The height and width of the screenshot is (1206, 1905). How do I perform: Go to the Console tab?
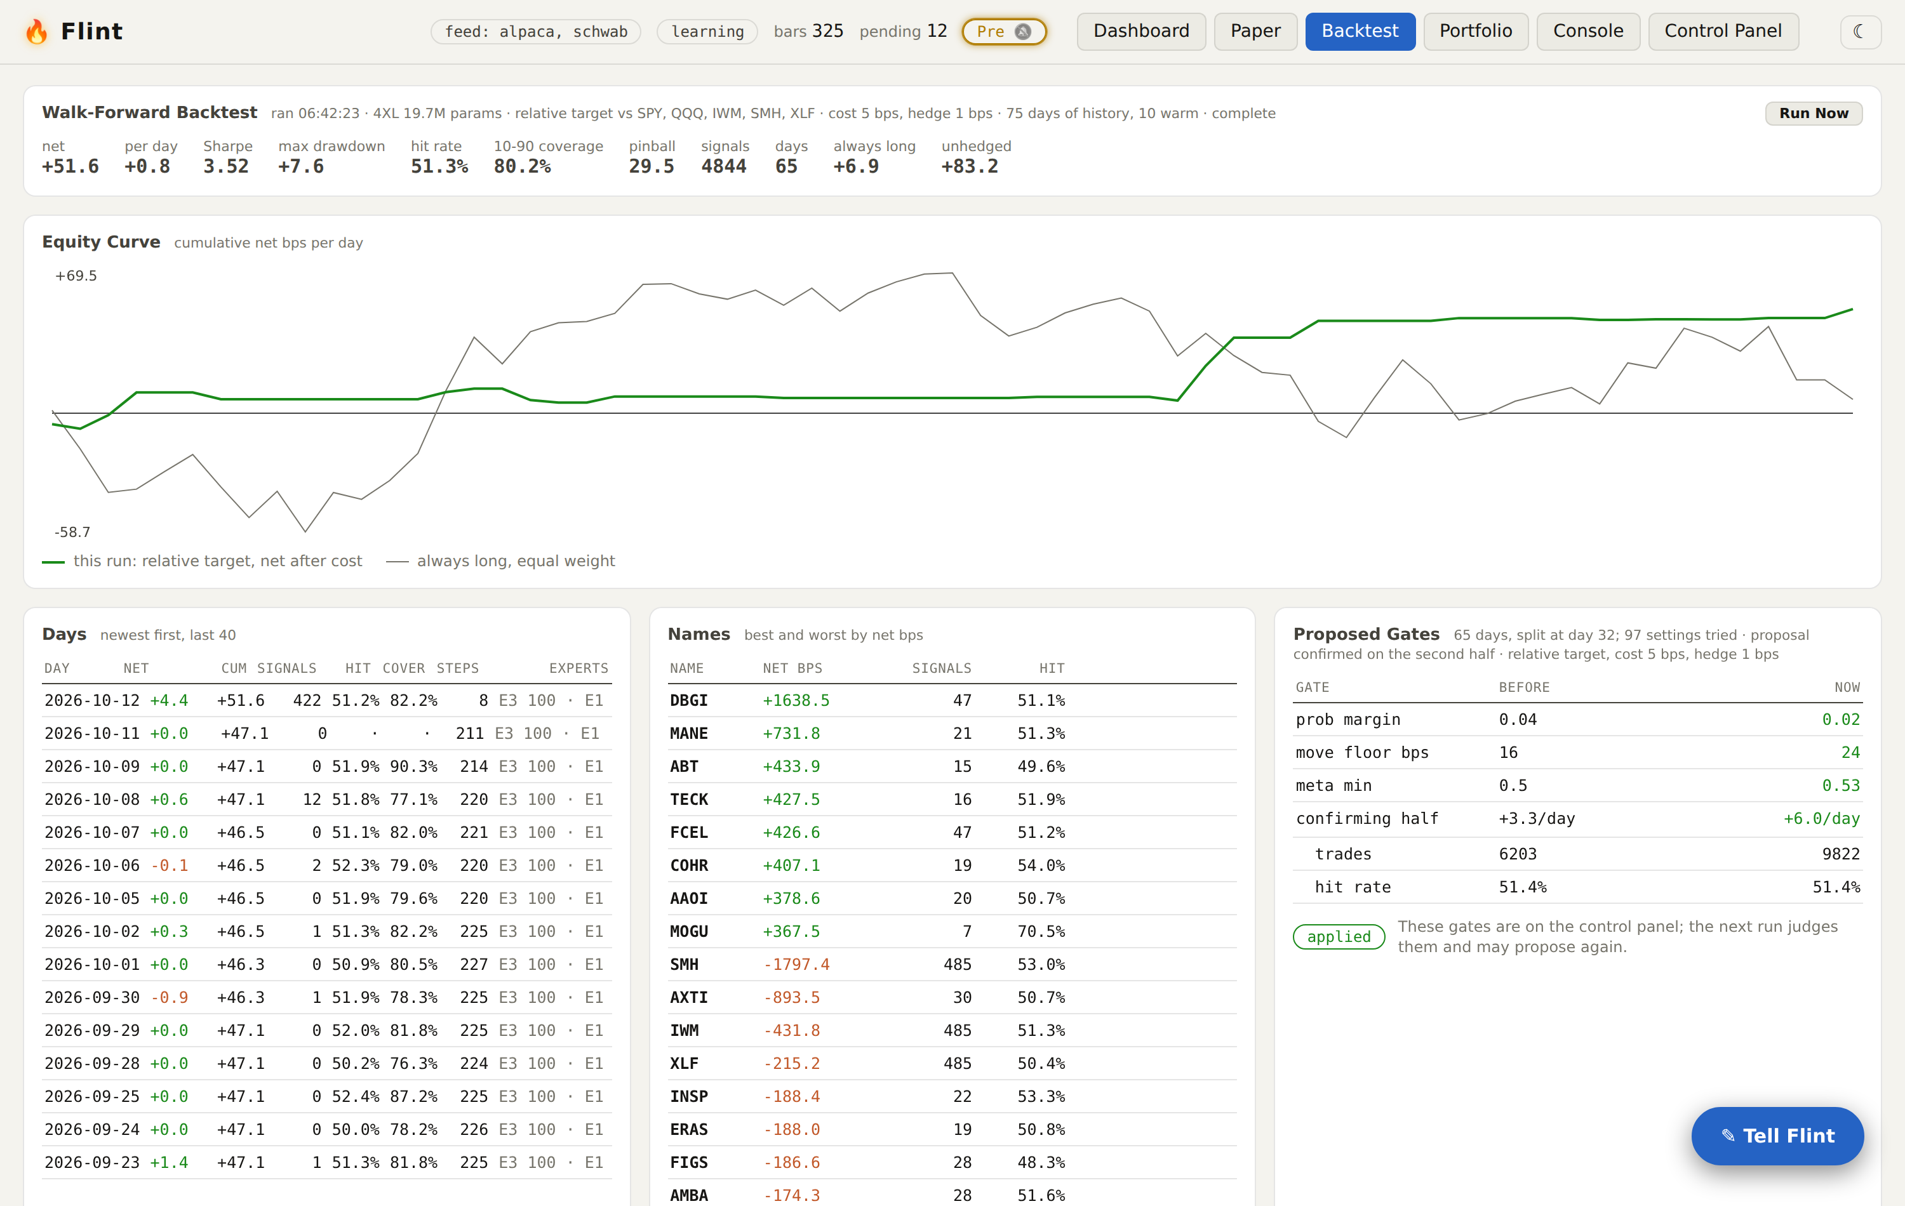click(x=1587, y=32)
